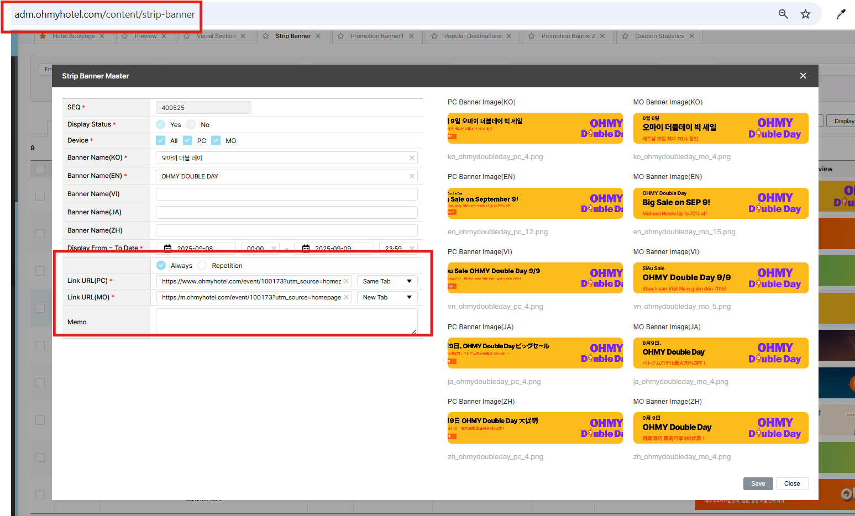
Task: Close the Preview tab
Action: point(164,36)
